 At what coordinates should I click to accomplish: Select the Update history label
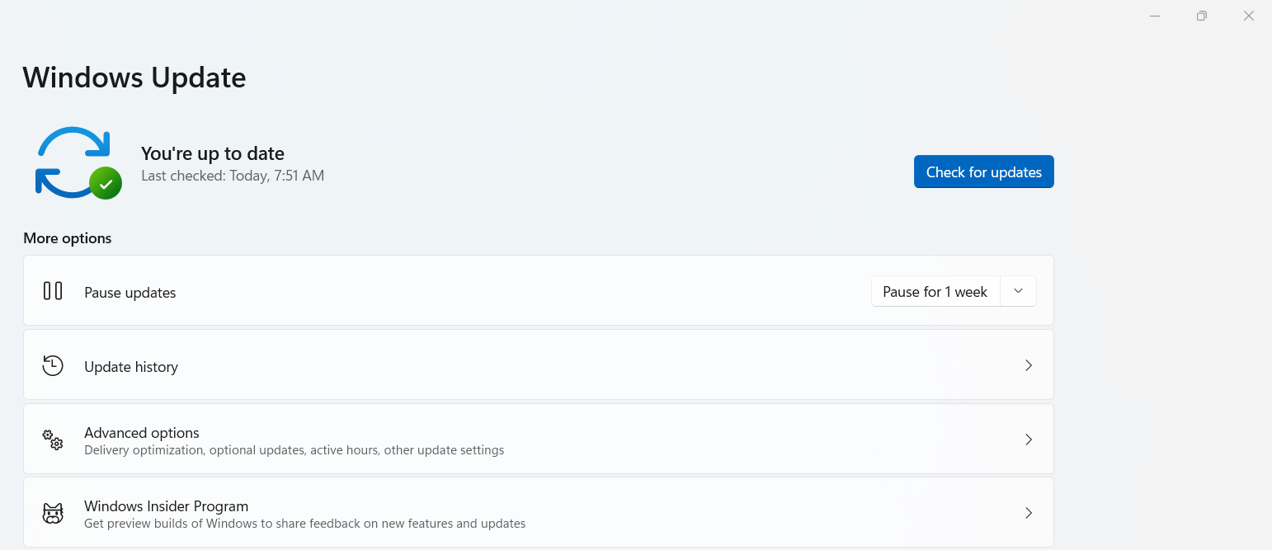click(131, 367)
